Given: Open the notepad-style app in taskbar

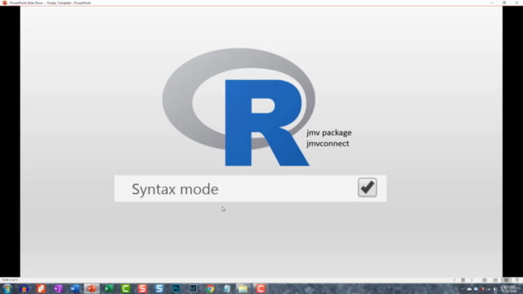Looking at the screenshot, I should click(227, 288).
